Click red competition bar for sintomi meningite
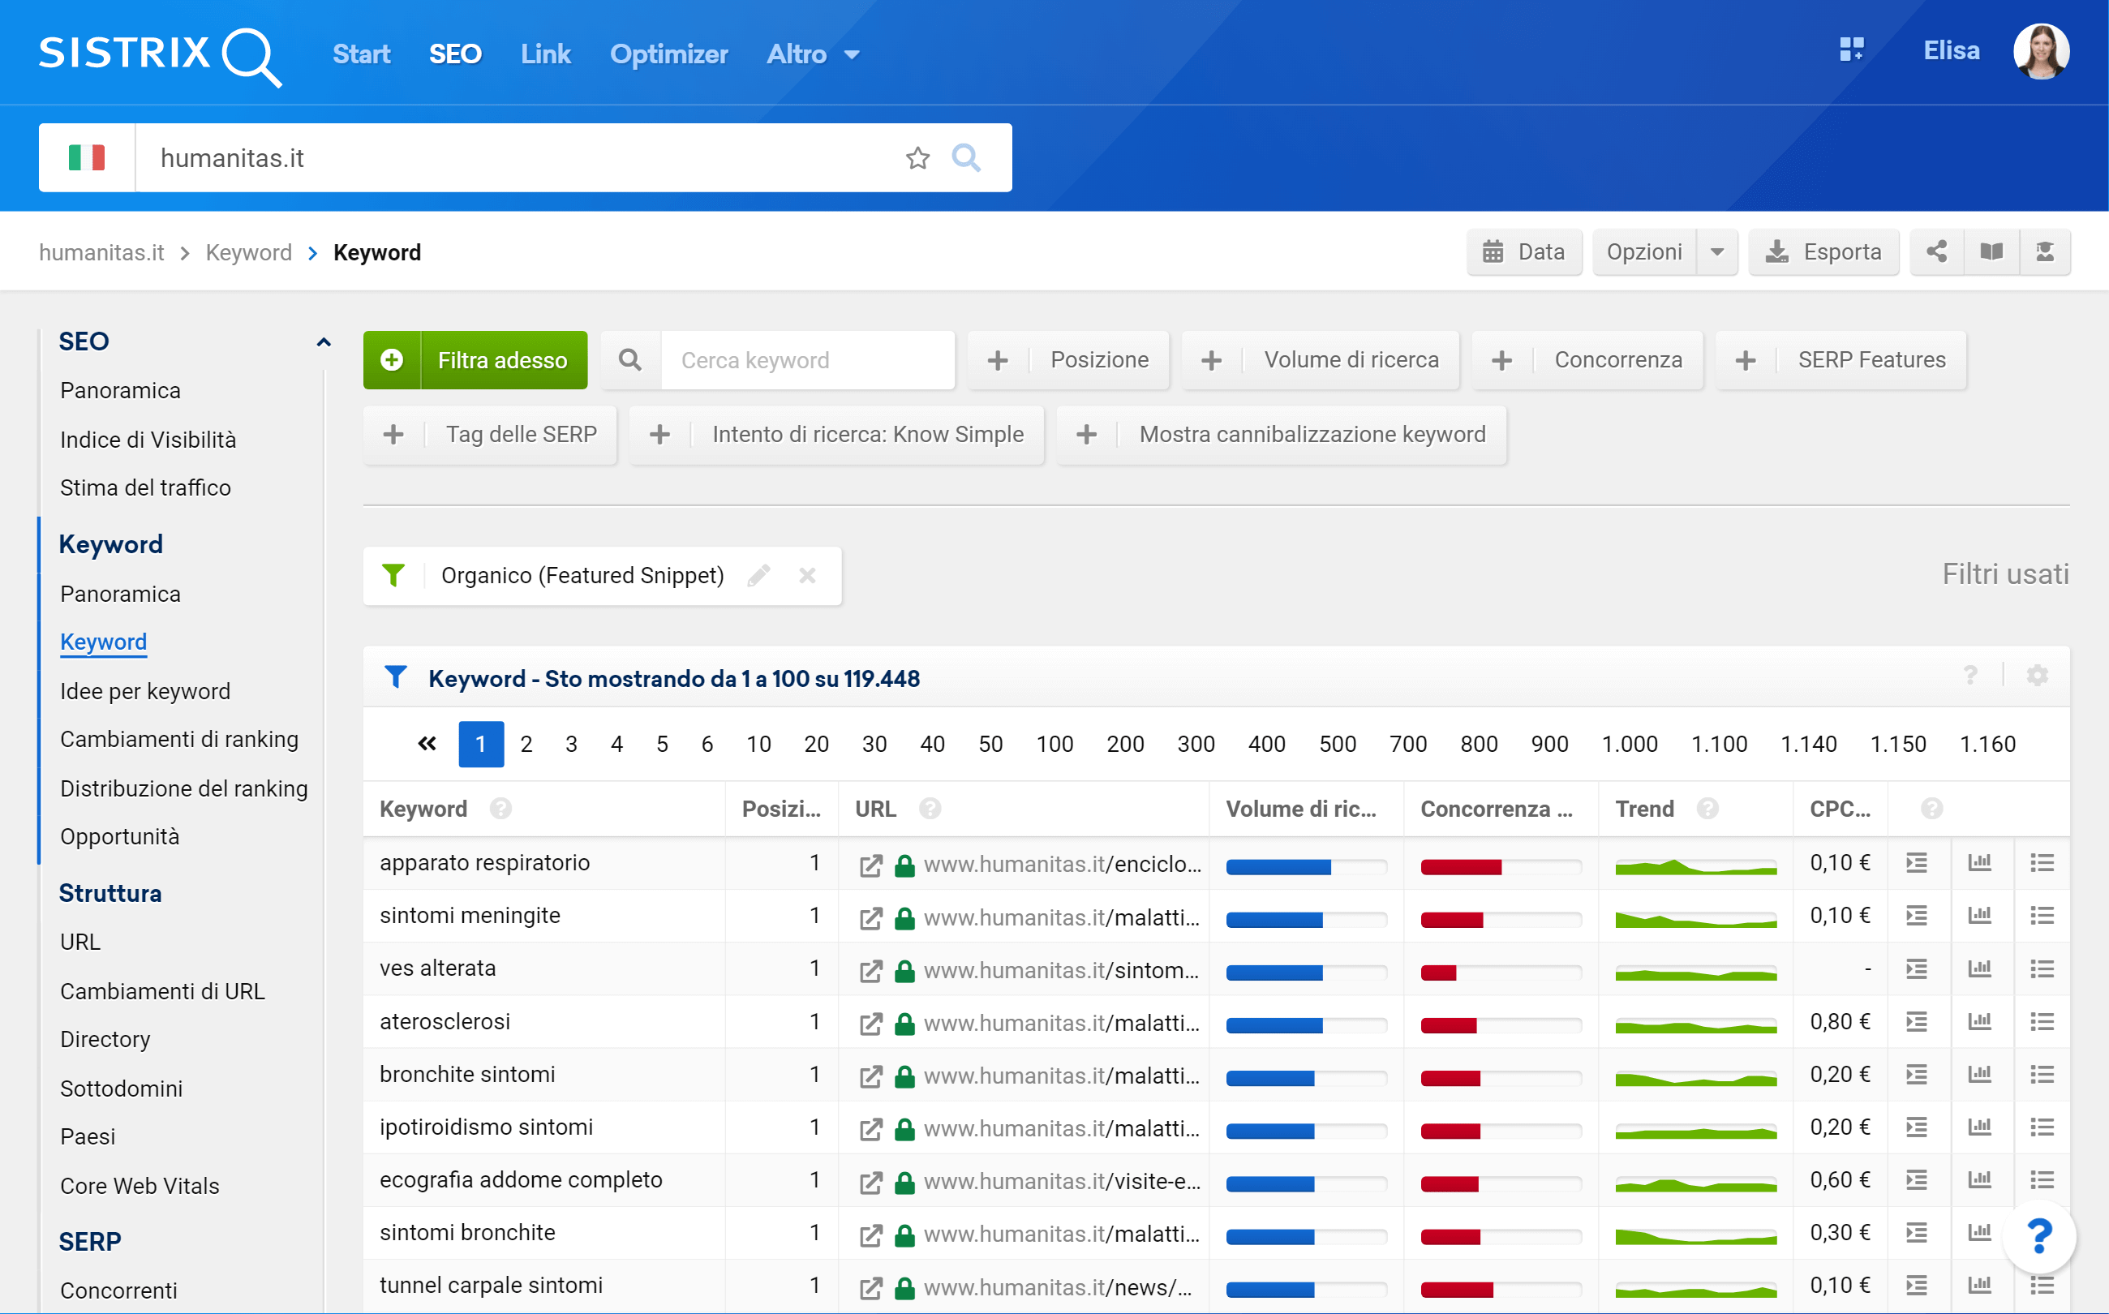 tap(1500, 920)
